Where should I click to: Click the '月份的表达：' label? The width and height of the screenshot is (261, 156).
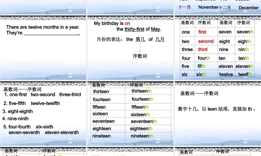tap(110, 40)
